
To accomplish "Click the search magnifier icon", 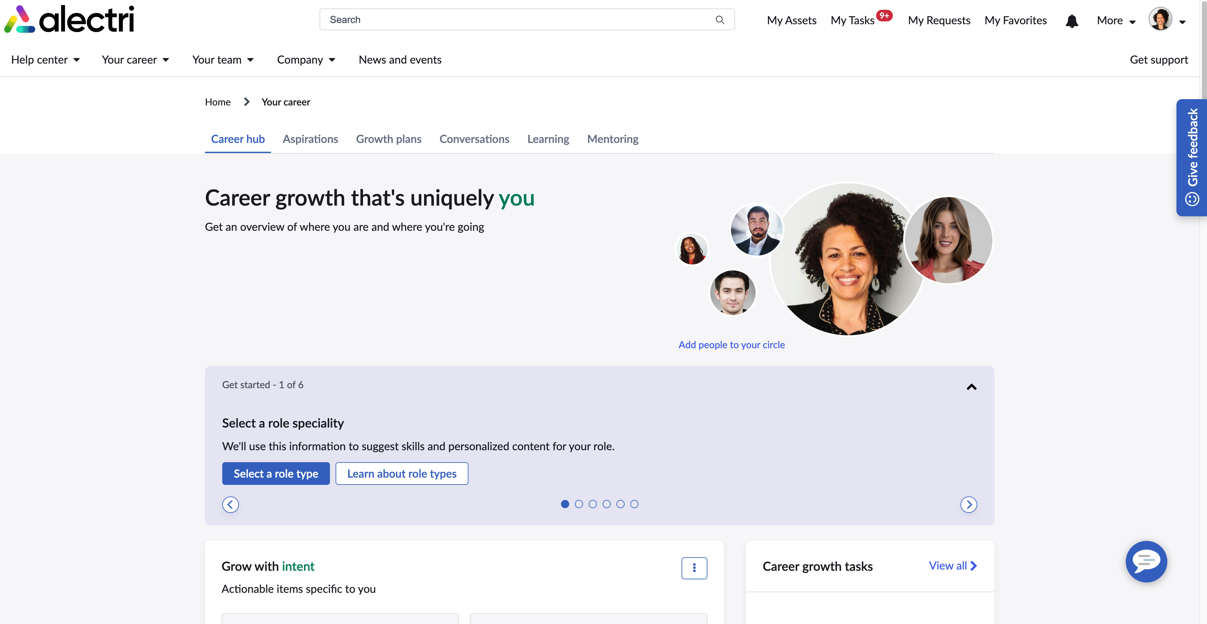I will pos(720,19).
